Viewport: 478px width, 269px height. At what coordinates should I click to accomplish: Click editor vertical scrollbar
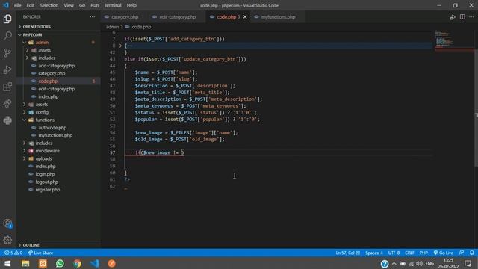477,107
